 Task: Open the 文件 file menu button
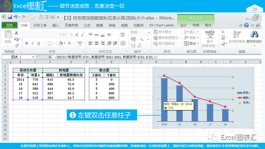pos(10,25)
